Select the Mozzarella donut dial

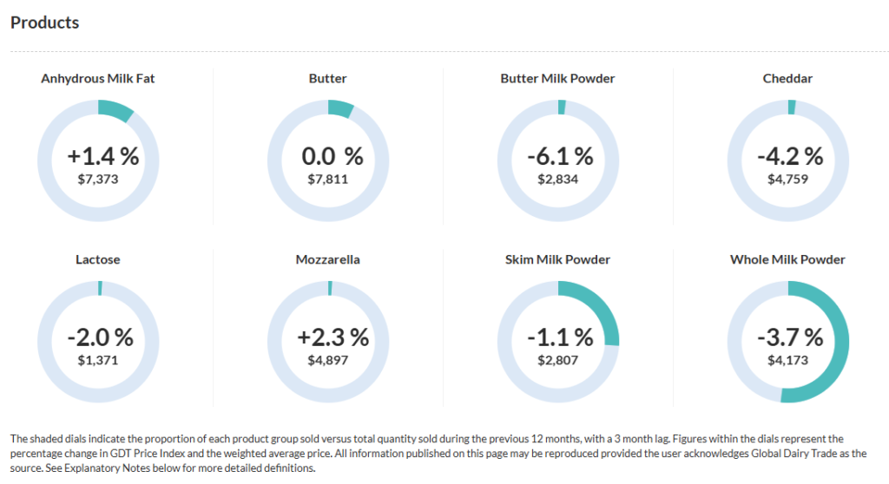[x=328, y=342]
